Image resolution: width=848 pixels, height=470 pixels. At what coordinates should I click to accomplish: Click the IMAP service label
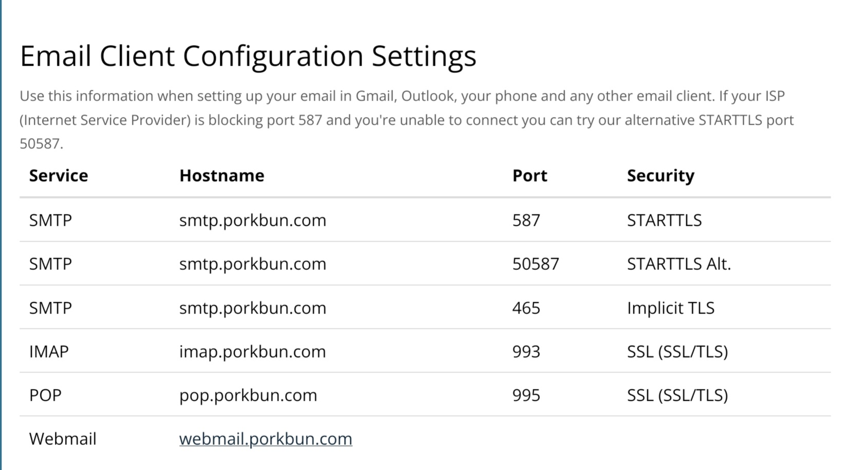49,351
